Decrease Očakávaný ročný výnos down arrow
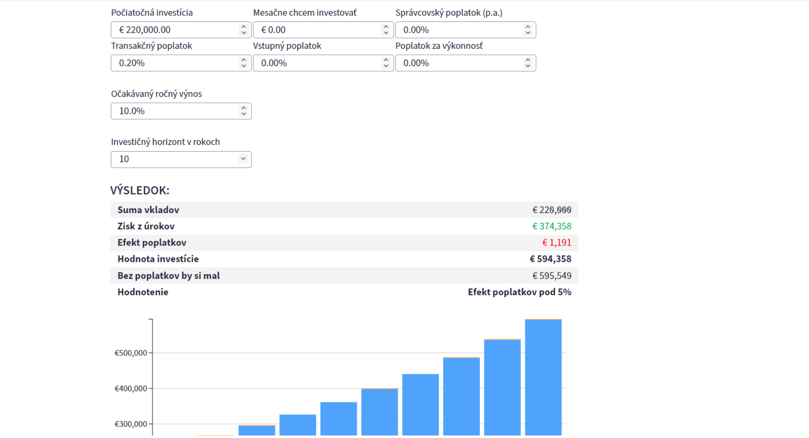The image size is (809, 438). [x=244, y=114]
